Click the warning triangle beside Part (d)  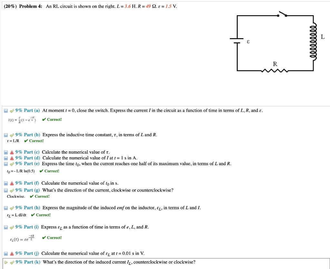pos(12,157)
